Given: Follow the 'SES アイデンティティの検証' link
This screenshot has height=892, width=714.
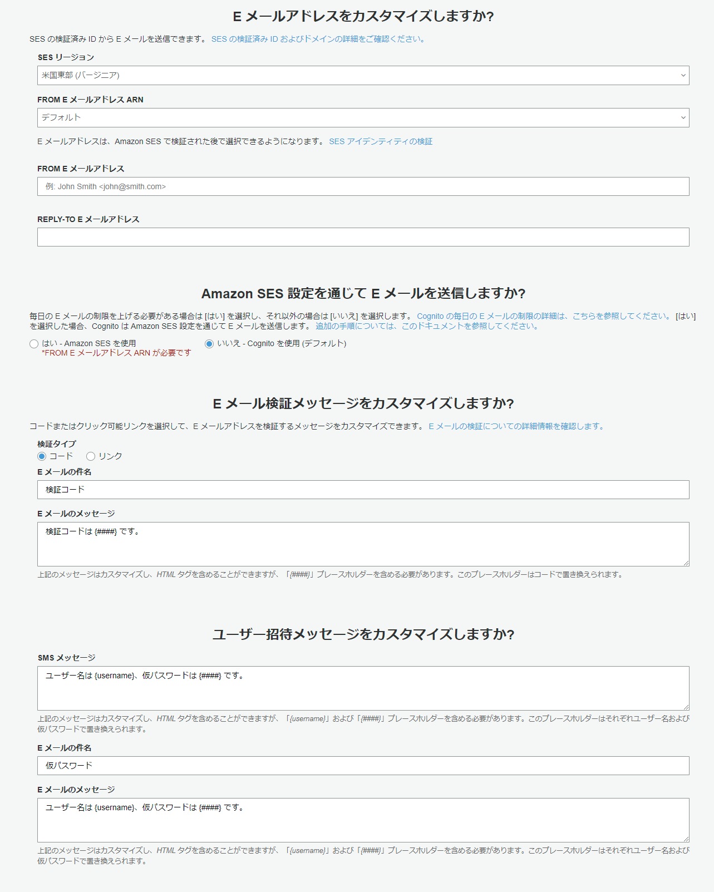Looking at the screenshot, I should click(381, 141).
